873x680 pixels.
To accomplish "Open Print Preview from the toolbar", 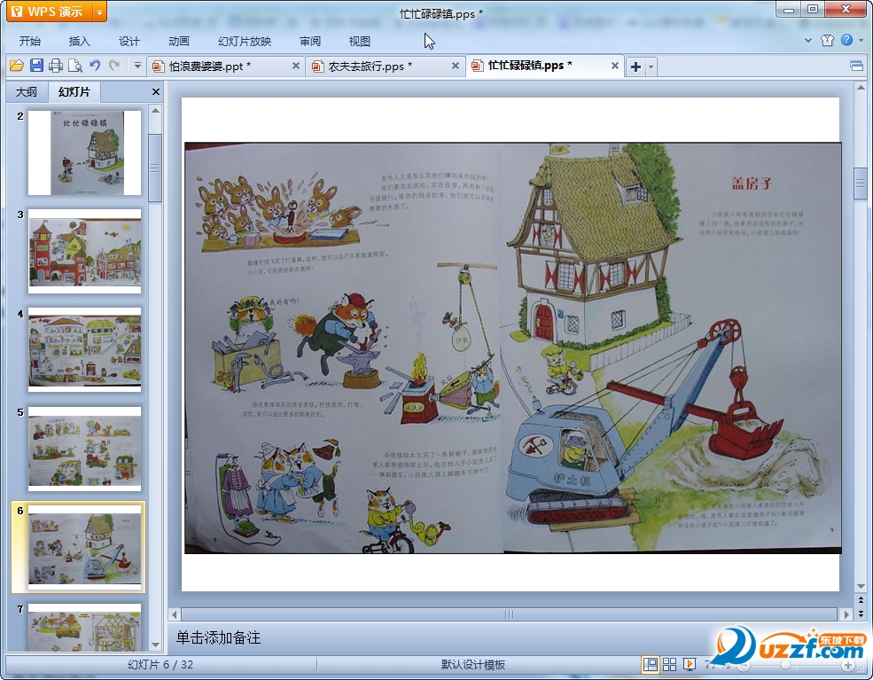I will 75,66.
